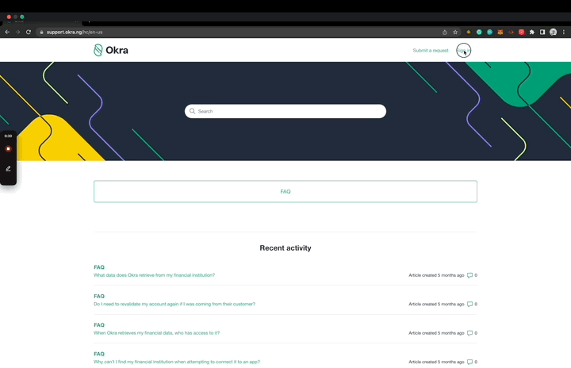Screen dimensions: 571x368
Task: Click the Okra logo
Action: (111, 50)
